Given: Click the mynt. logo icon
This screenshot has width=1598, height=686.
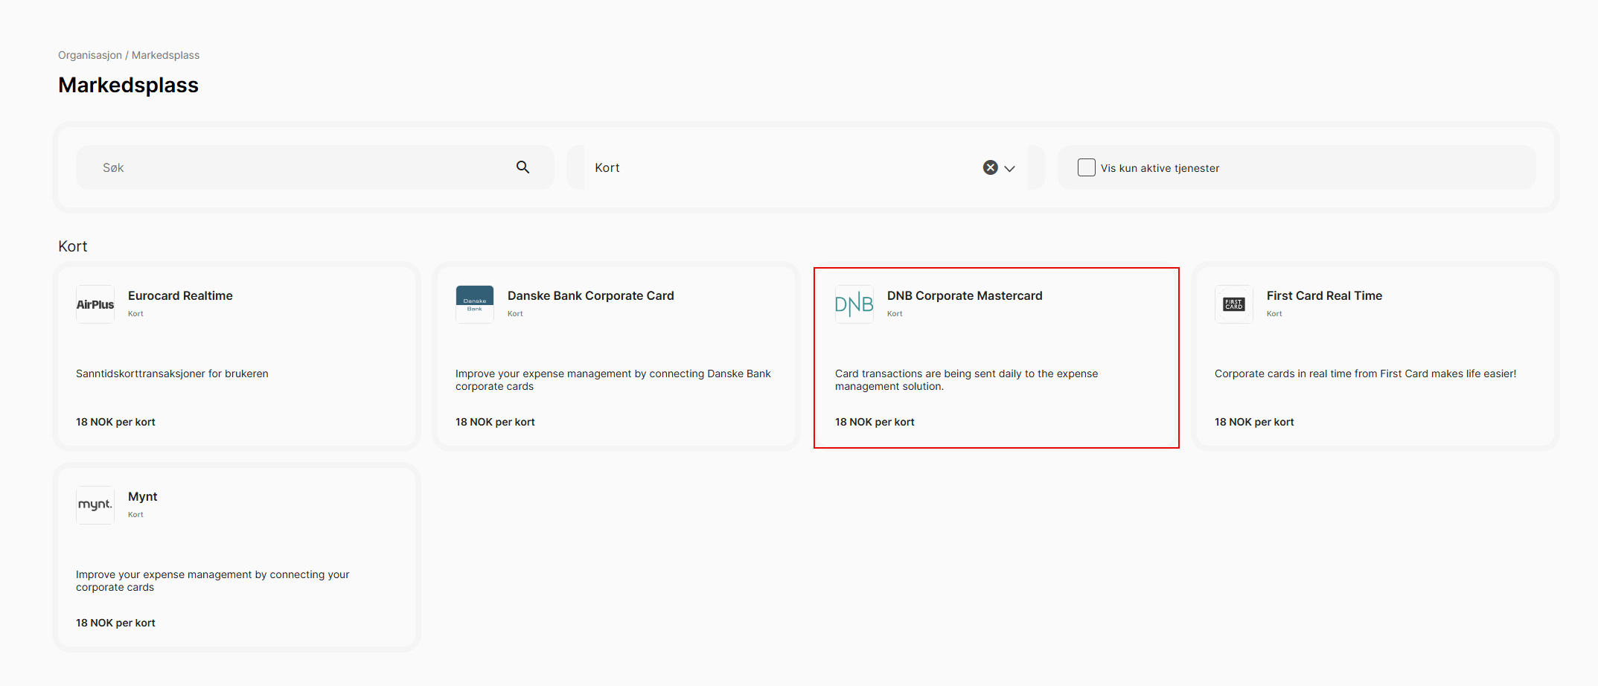Looking at the screenshot, I should (x=95, y=505).
